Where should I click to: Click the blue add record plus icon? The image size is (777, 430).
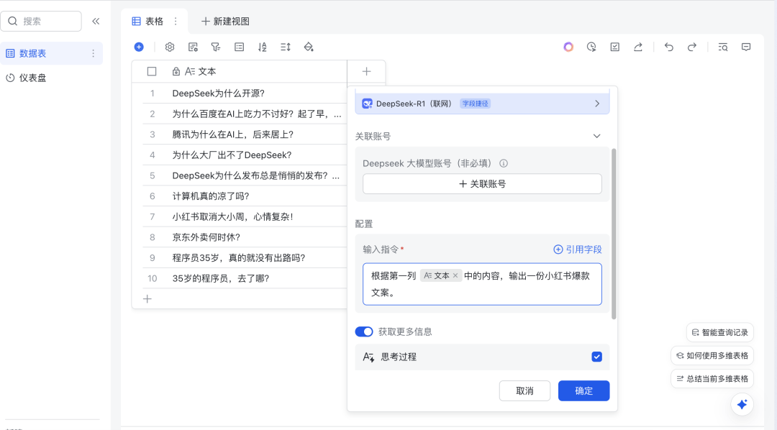[x=139, y=47]
